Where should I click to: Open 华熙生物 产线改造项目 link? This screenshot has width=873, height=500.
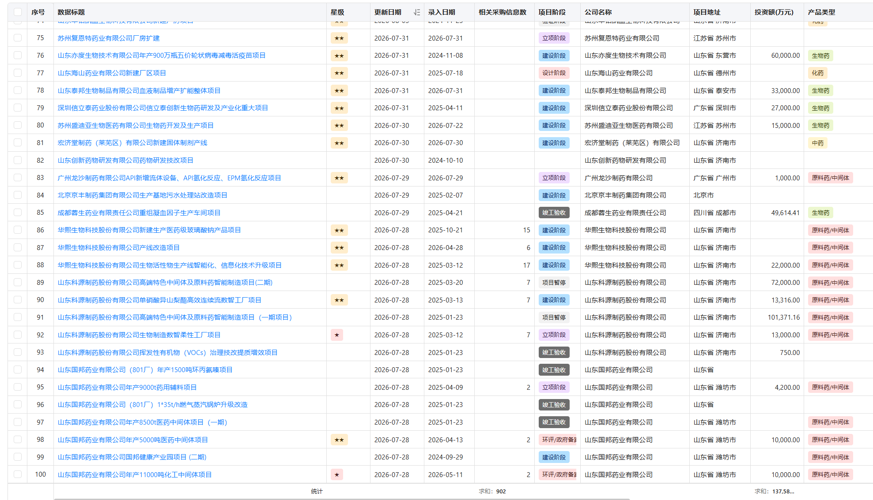coord(118,248)
